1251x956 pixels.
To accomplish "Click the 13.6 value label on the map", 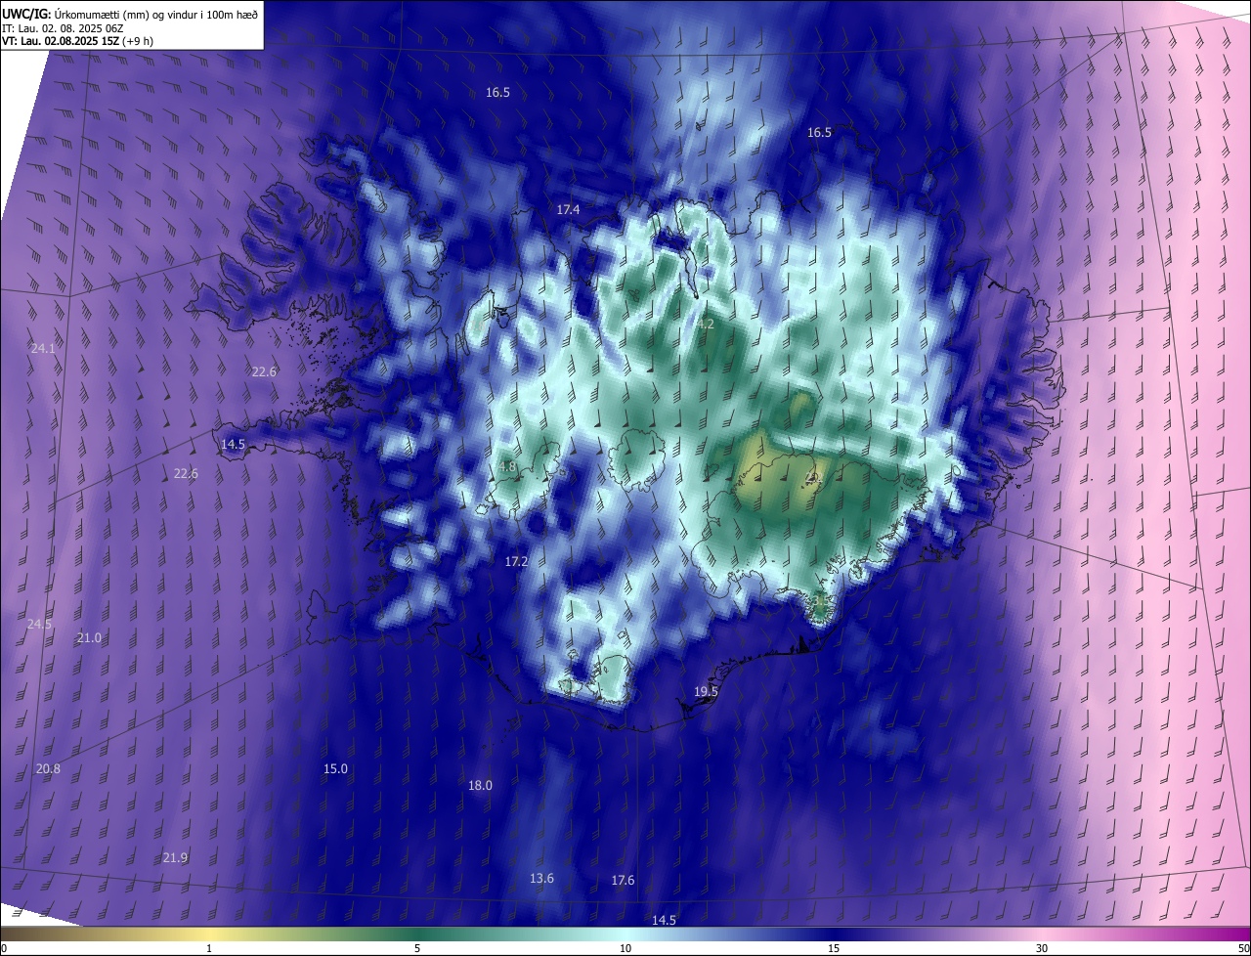I will pyautogui.click(x=541, y=879).
